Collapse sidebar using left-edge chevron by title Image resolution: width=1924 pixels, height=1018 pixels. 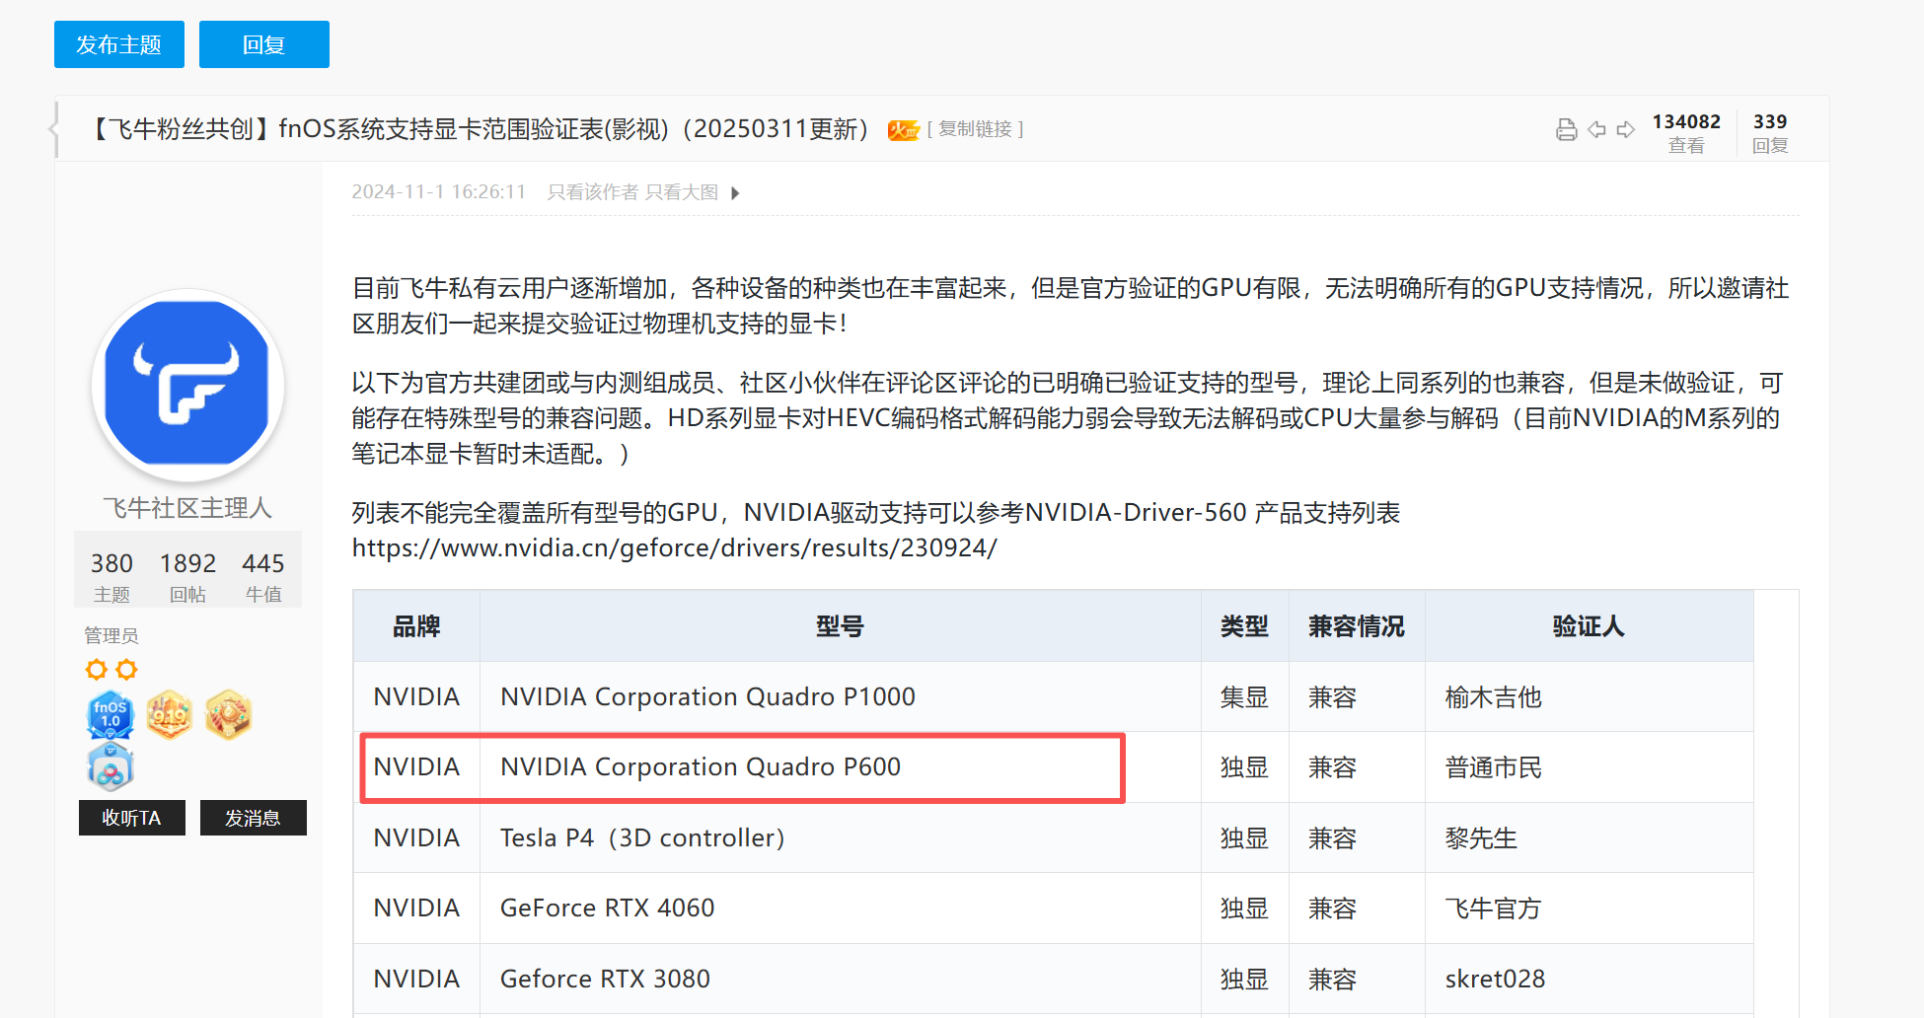[x=53, y=128]
